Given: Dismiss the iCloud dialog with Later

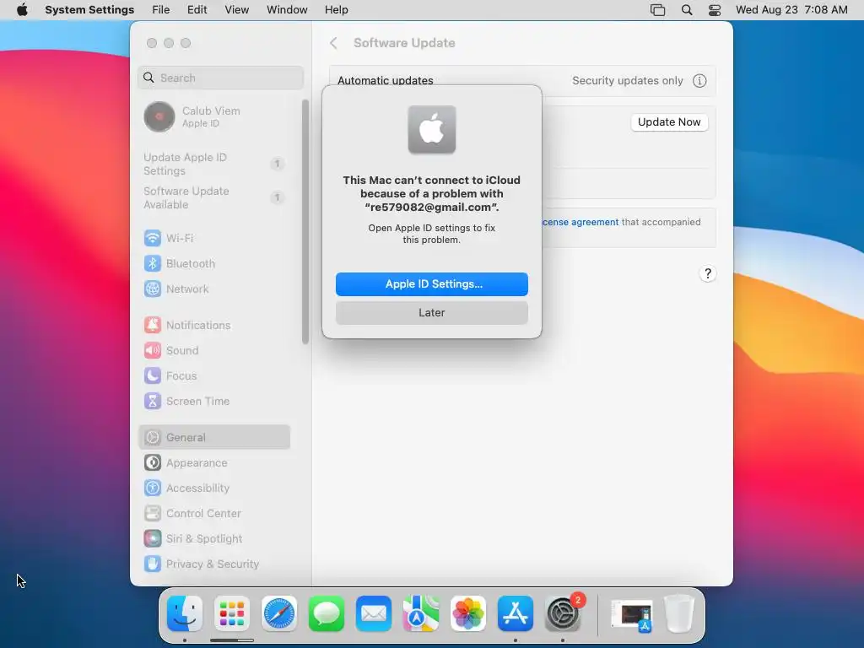Looking at the screenshot, I should (x=431, y=312).
